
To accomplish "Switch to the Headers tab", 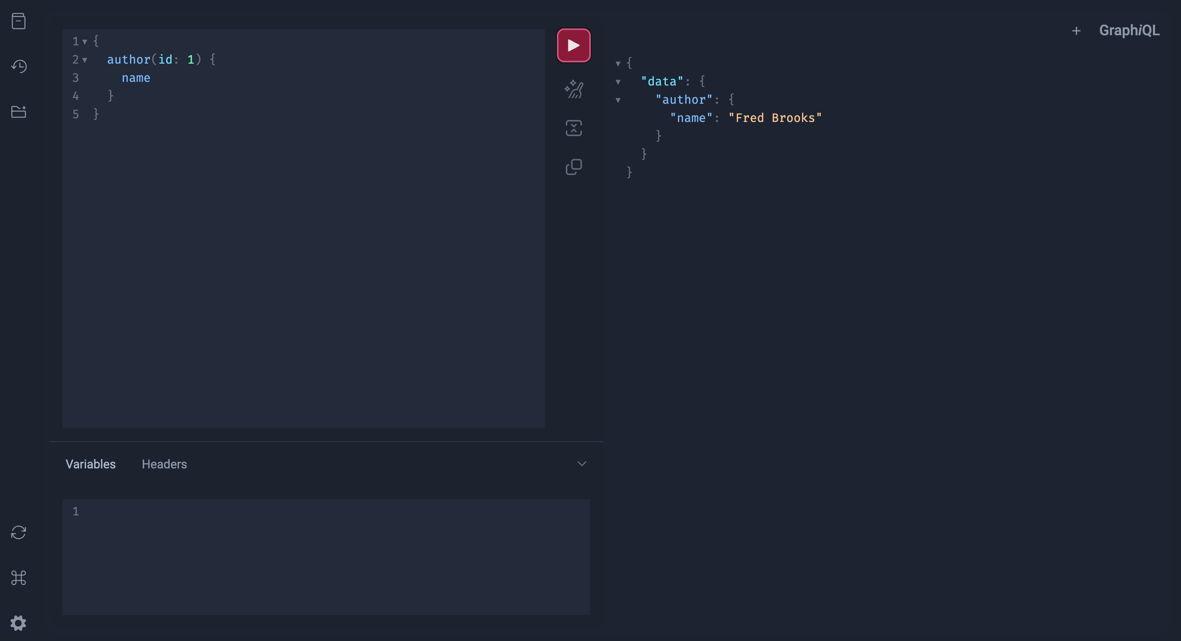I will [x=164, y=464].
